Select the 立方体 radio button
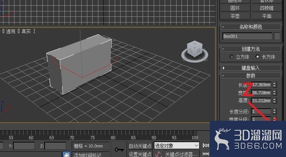 coord(231,57)
